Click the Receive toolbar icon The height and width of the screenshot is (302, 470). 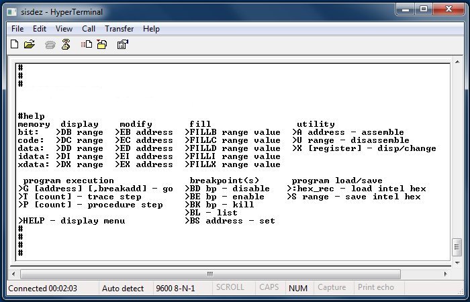click(x=101, y=44)
